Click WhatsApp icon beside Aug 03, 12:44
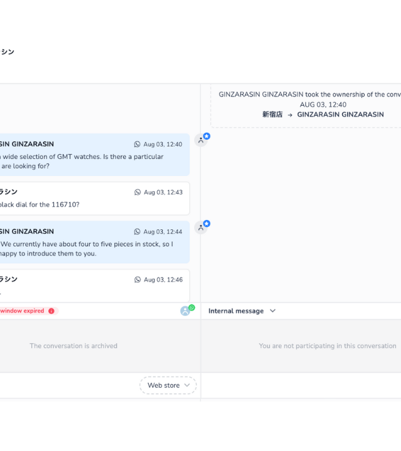This screenshot has width=401, height=451. (x=137, y=232)
